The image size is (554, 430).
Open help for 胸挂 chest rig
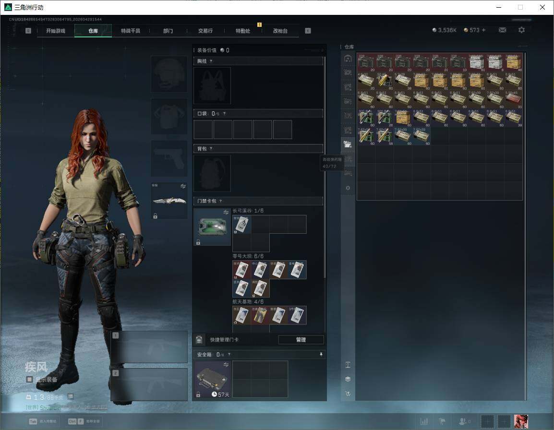211,61
